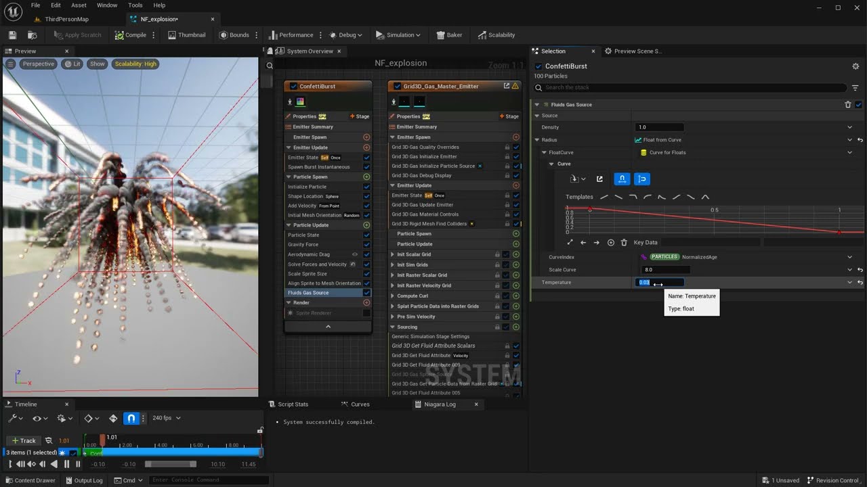This screenshot has height=487, width=867.
Task: Toggle horizontal curve snapping button
Action: click(622, 179)
